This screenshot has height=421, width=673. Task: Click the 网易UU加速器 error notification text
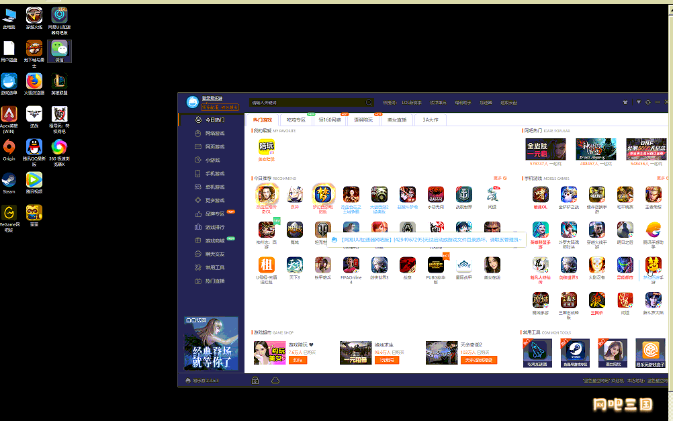pyautogui.click(x=431, y=240)
